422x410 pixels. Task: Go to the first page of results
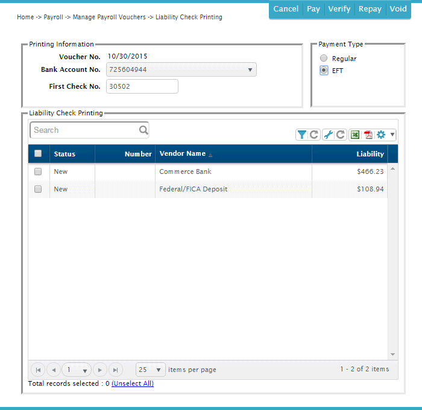click(x=38, y=370)
